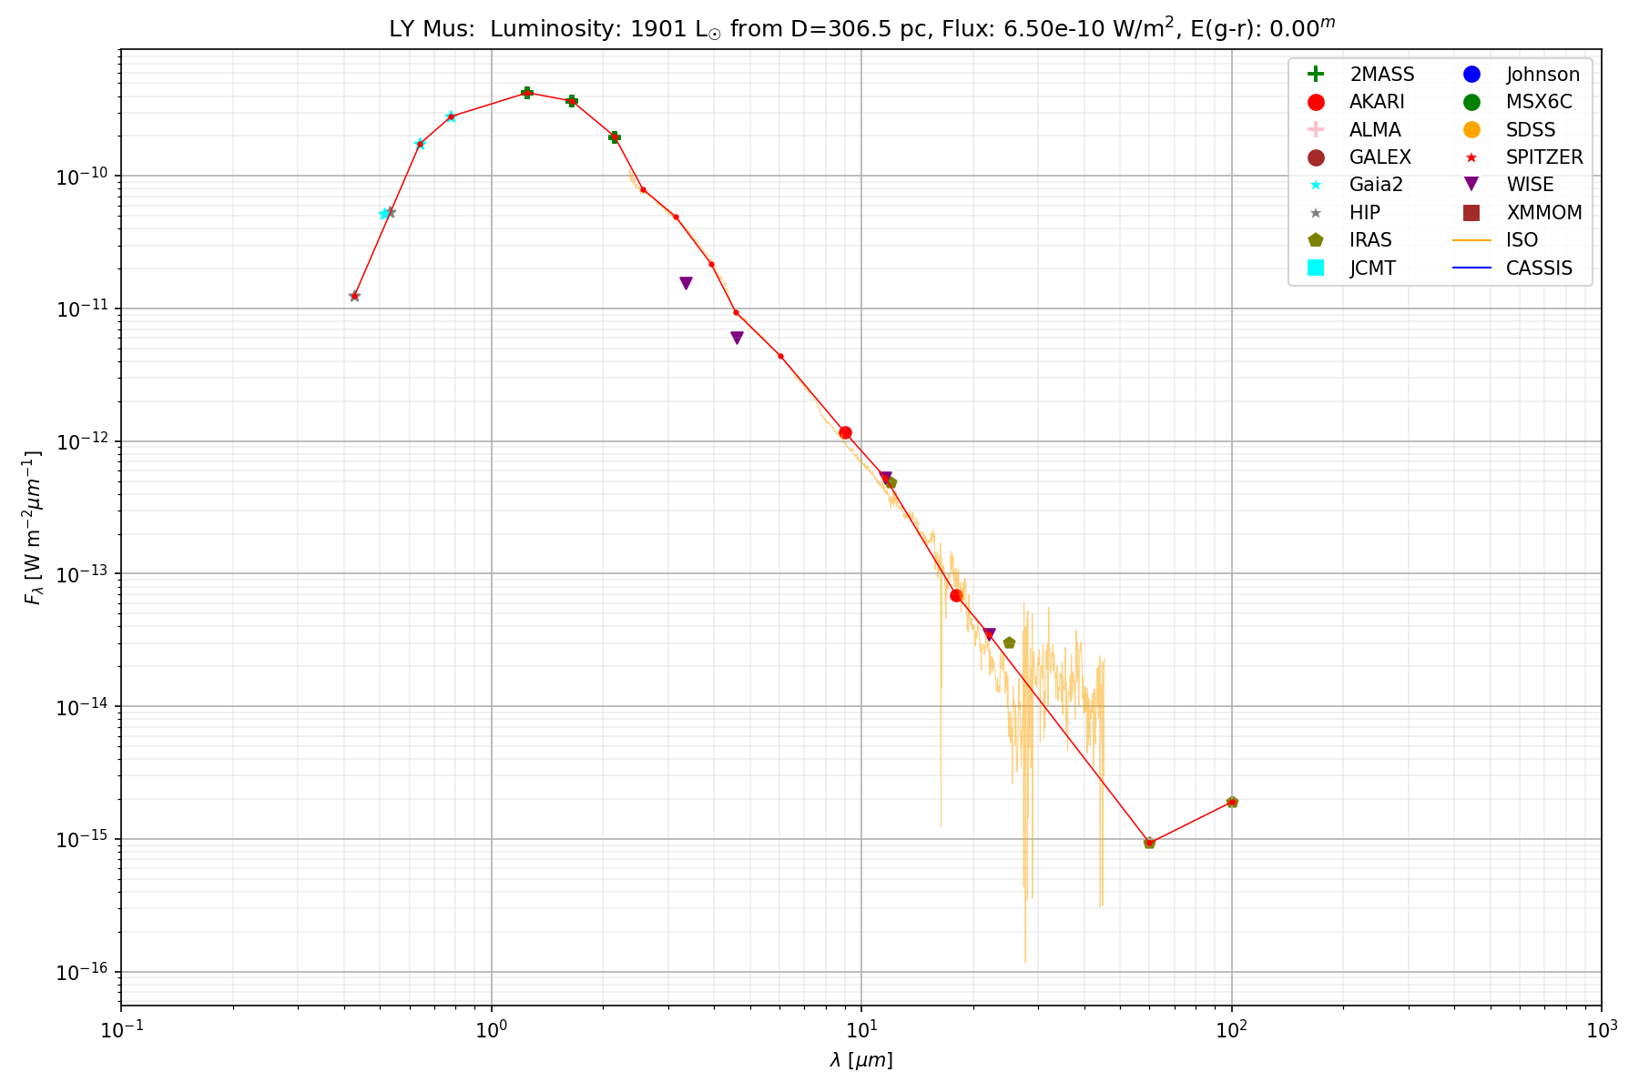The height and width of the screenshot is (1092, 1639).
Task: Click the ISO orange line legend sample
Action: (x=1471, y=240)
